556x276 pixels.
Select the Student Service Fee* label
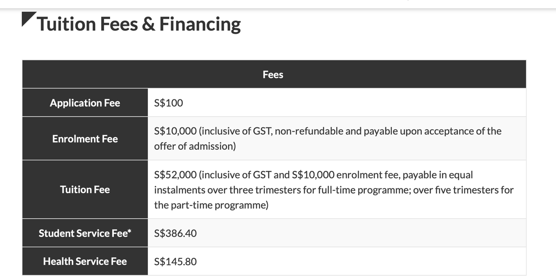[x=85, y=233]
